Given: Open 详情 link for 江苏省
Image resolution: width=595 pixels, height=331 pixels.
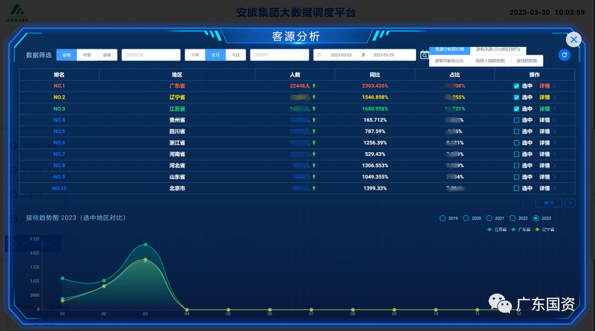Looking at the screenshot, I should [544, 109].
